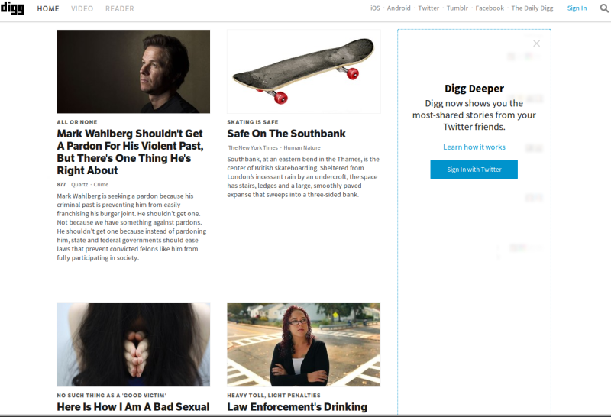Screen dimensions: 611x417
Task: Open the woman at crosswalk thumbnail
Action: point(303,345)
